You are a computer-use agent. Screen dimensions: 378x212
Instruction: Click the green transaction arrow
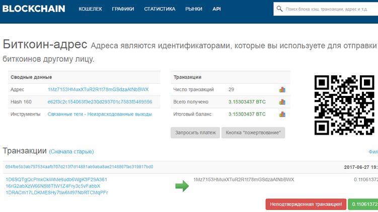[x=182, y=186]
